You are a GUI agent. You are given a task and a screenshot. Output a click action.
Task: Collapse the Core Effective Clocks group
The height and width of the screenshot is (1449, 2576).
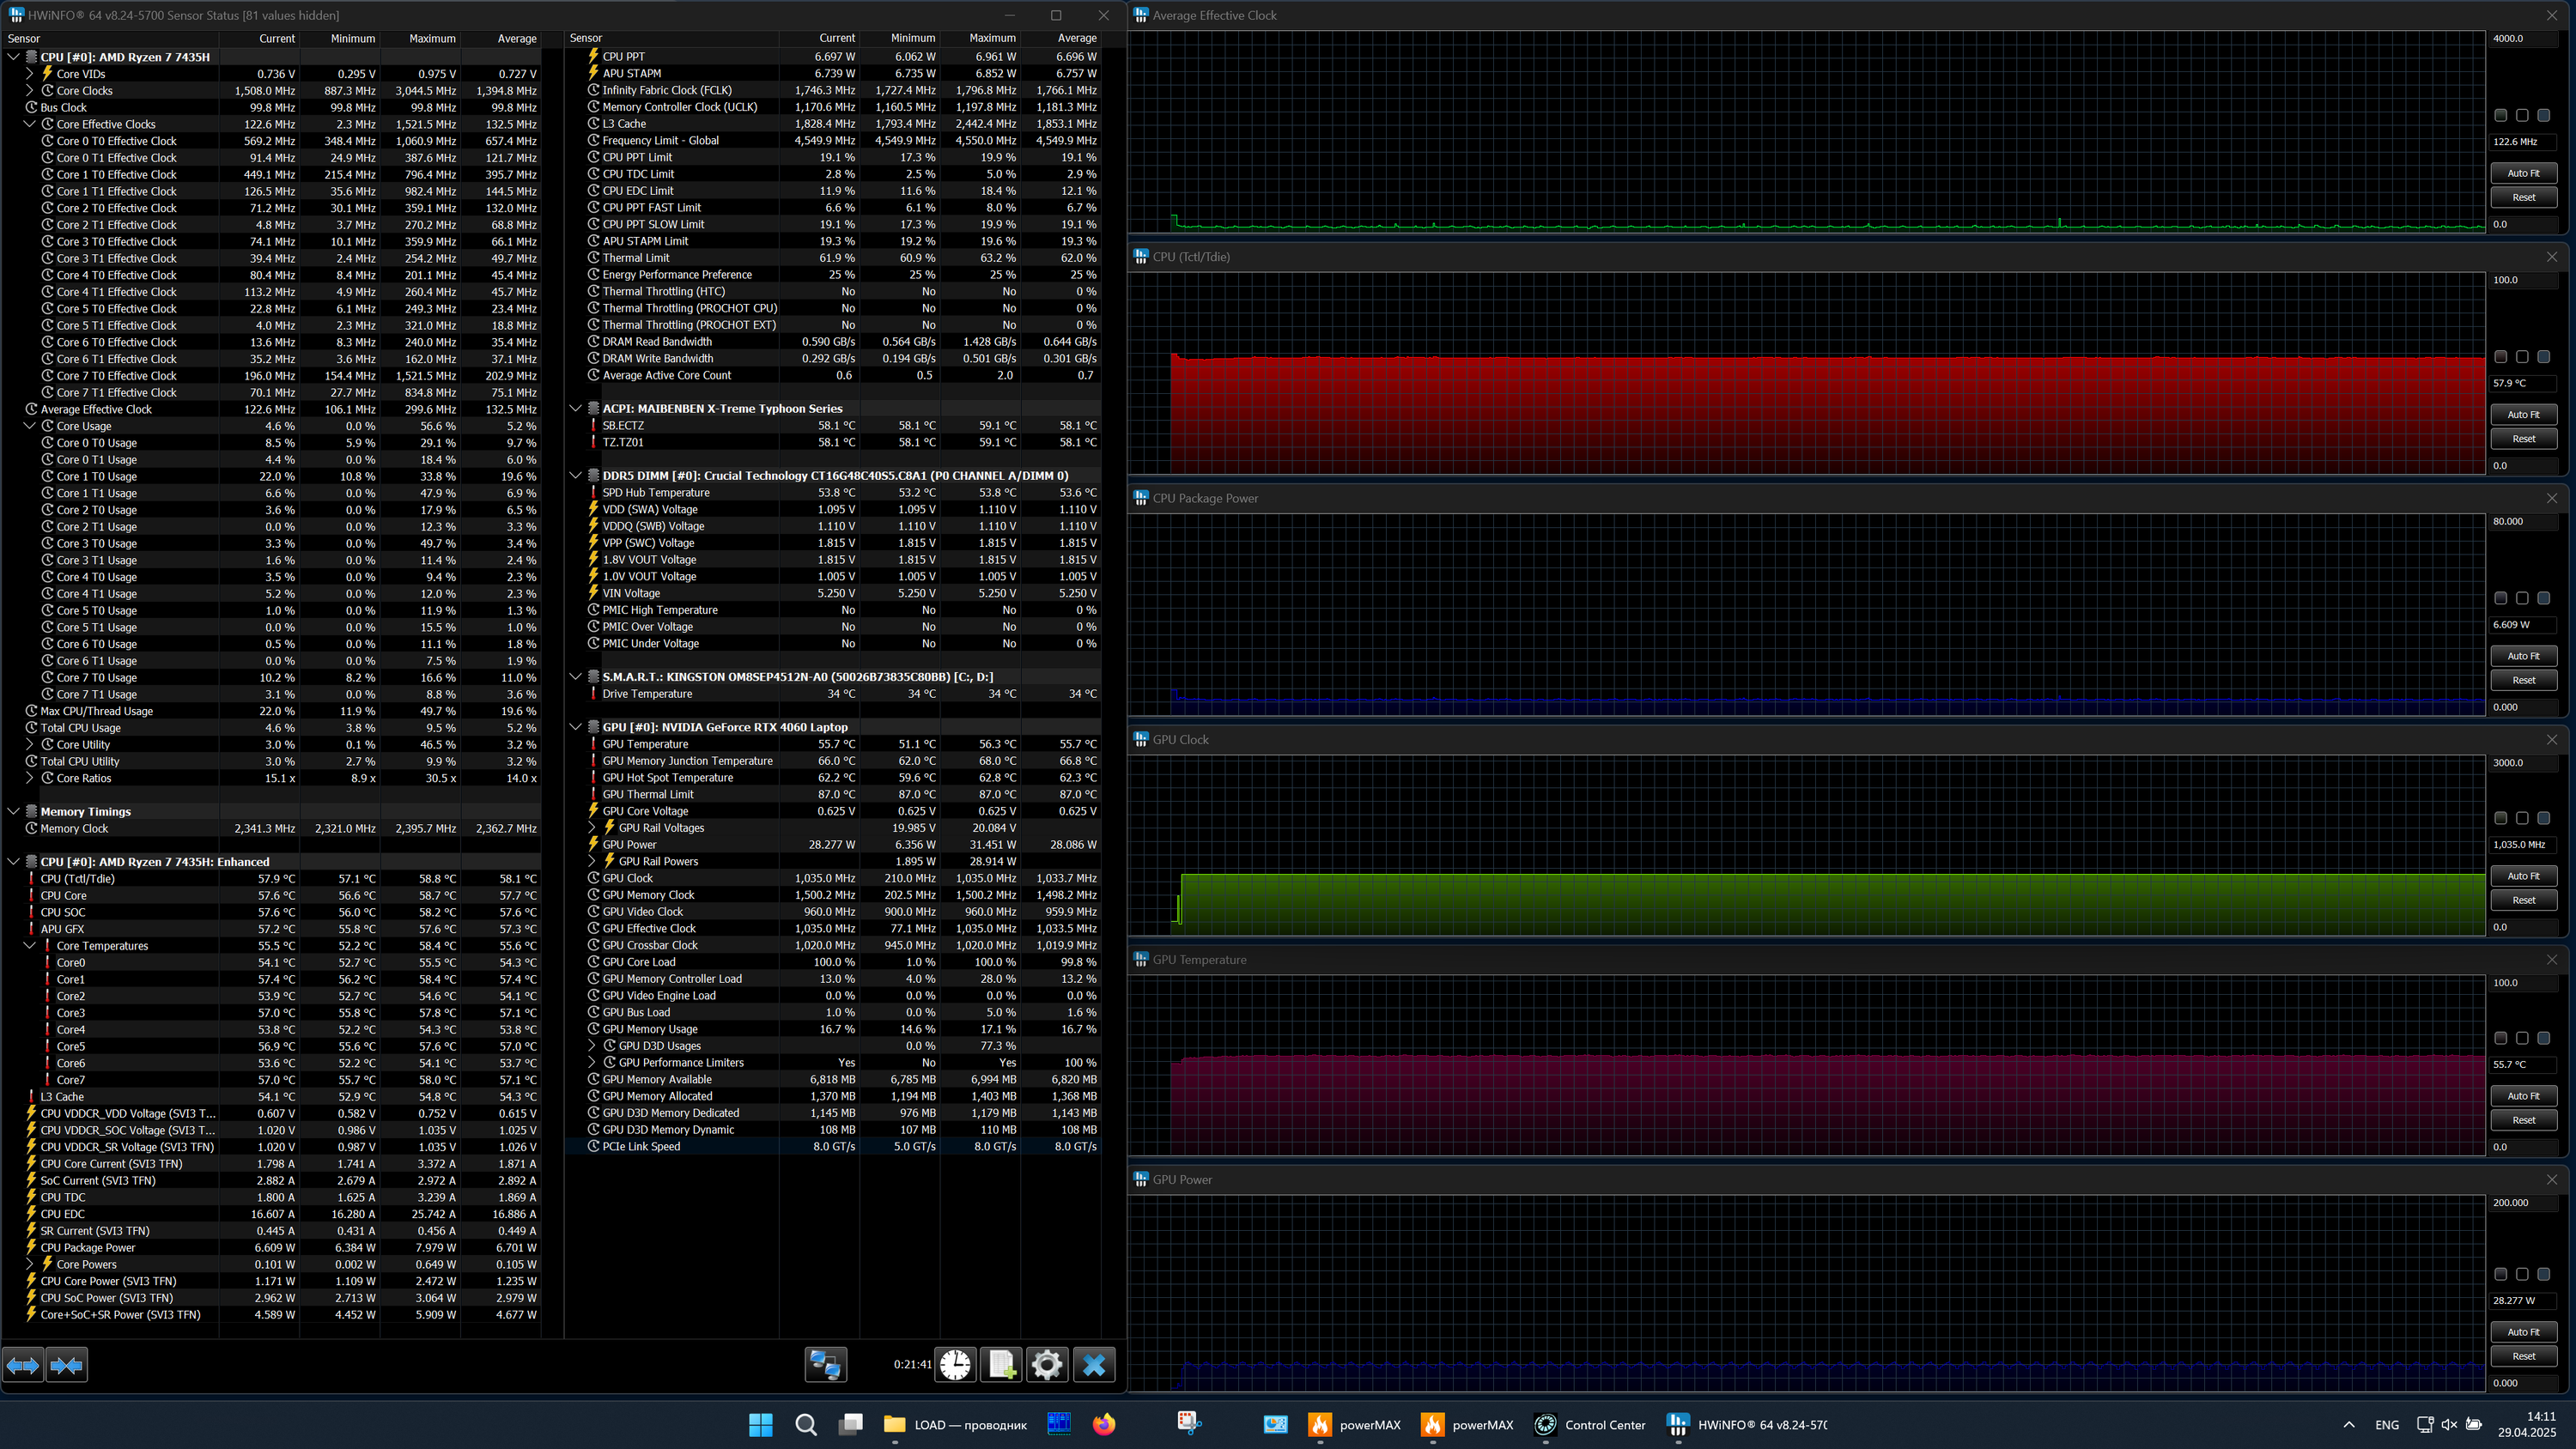(x=30, y=124)
